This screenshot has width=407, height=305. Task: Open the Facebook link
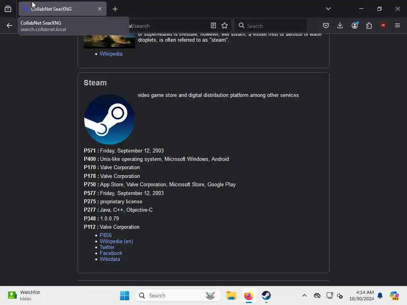tap(111, 253)
